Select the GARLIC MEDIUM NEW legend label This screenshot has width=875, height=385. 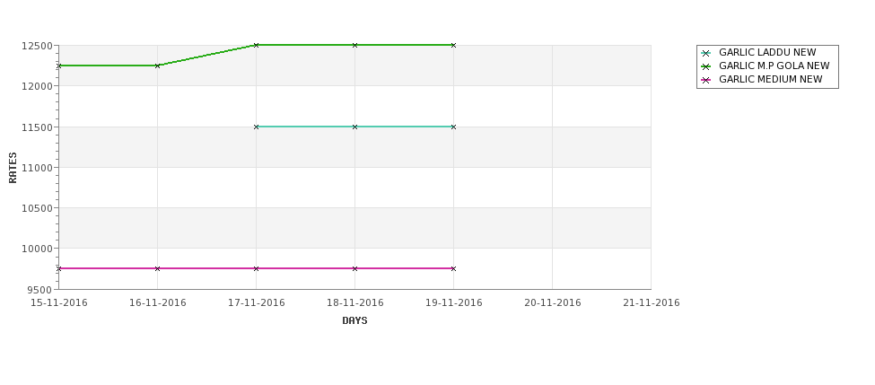[771, 79]
